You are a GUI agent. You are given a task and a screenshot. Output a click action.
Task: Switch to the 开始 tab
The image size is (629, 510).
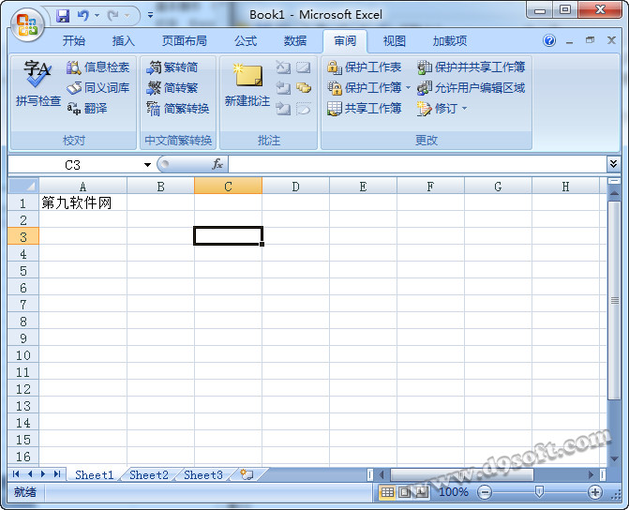(74, 41)
